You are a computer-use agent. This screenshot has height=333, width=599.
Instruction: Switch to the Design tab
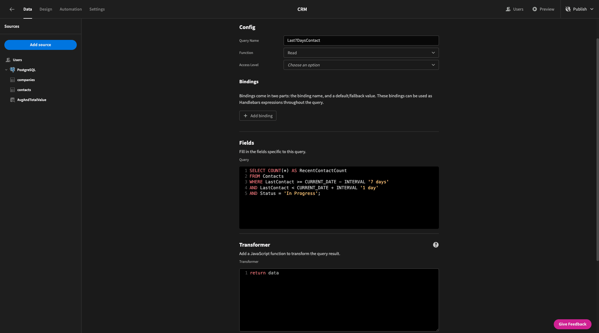coord(46,9)
